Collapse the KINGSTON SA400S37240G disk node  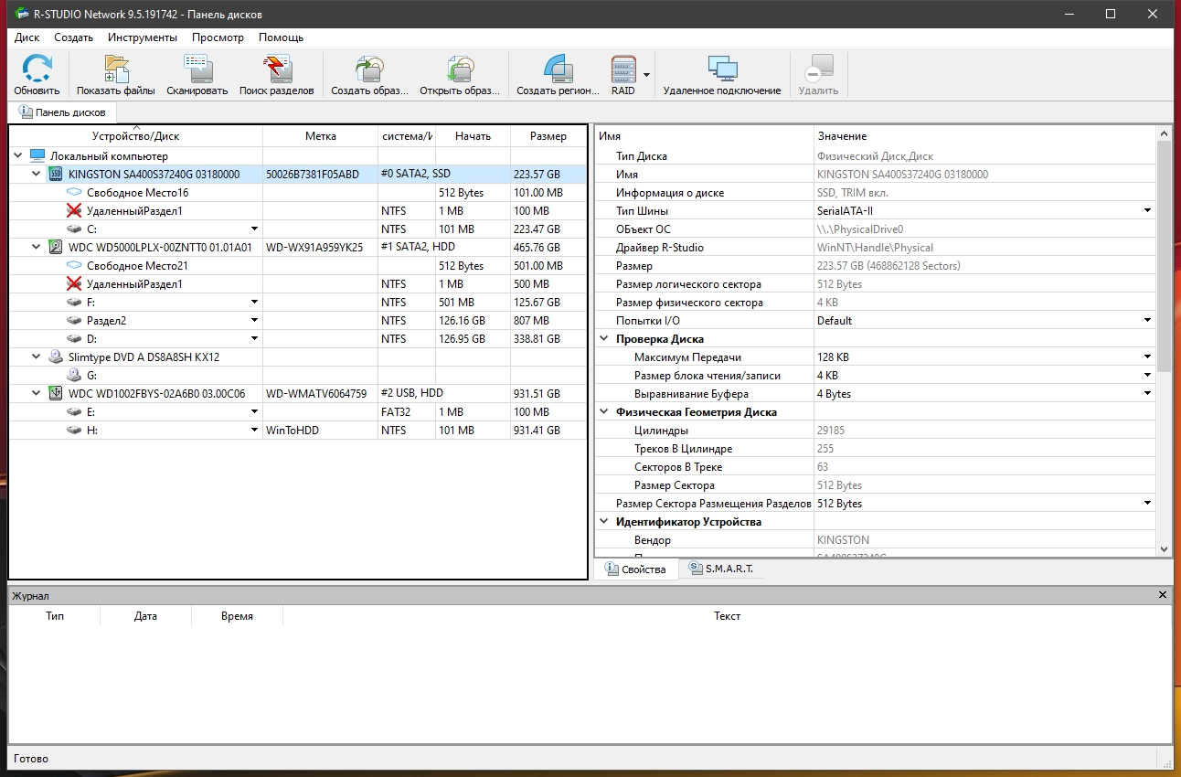coord(37,174)
